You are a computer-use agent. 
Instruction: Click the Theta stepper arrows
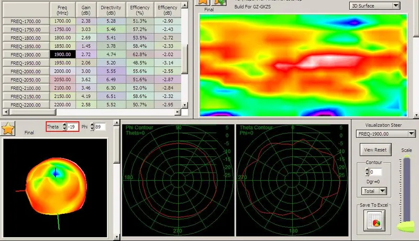[64, 127]
